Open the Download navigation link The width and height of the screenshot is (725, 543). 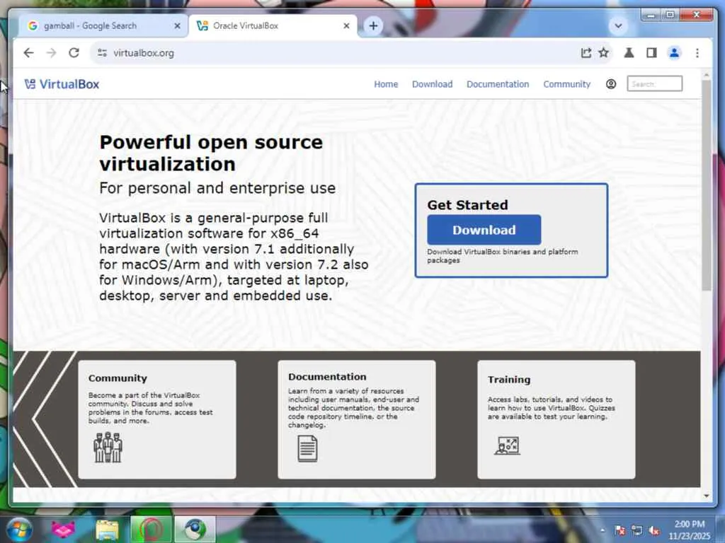coord(433,84)
